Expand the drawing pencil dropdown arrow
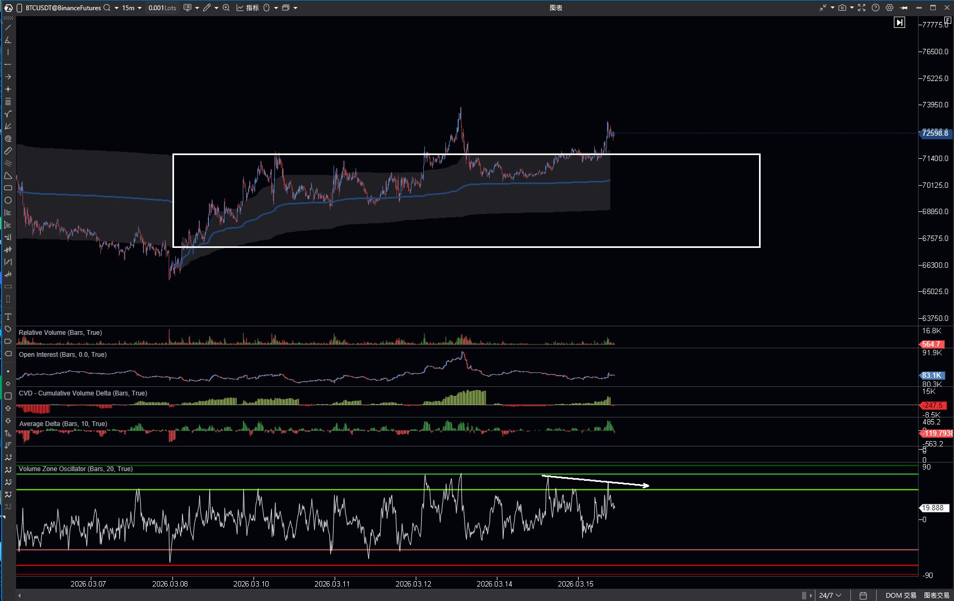 [x=216, y=8]
